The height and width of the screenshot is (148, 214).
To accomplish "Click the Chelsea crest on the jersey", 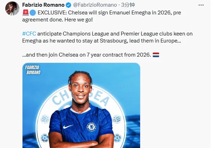I will (x=92, y=126).
